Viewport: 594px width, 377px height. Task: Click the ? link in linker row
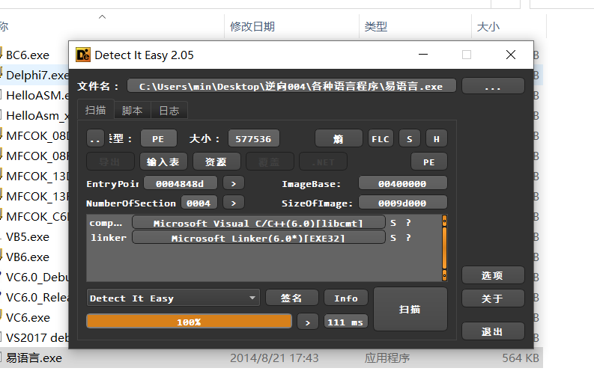[x=408, y=237]
